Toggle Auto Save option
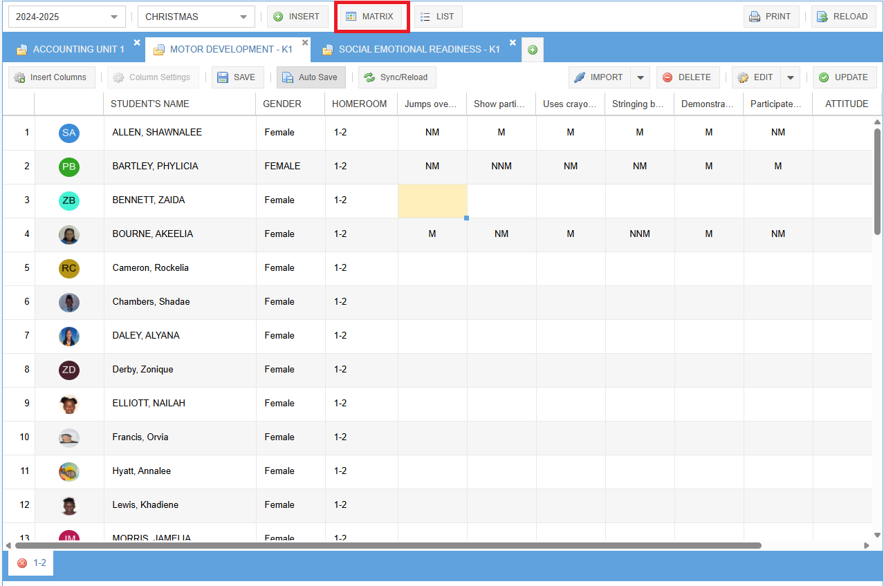This screenshot has width=884, height=586. (x=311, y=77)
